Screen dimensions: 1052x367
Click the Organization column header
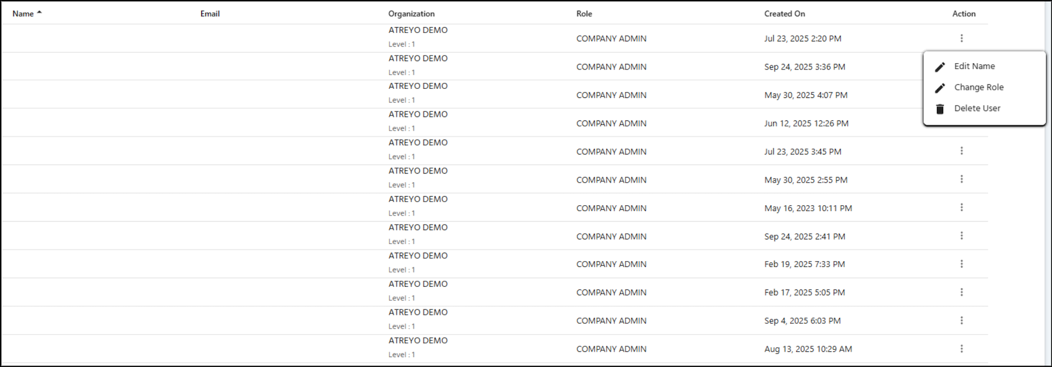click(x=411, y=14)
